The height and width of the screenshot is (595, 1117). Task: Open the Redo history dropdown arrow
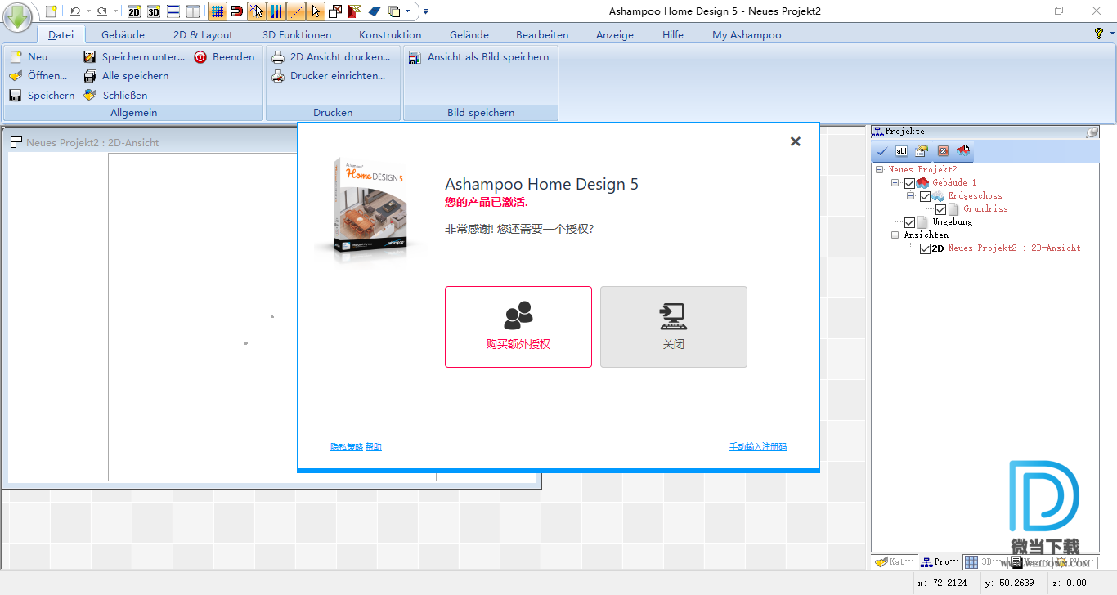click(x=114, y=11)
